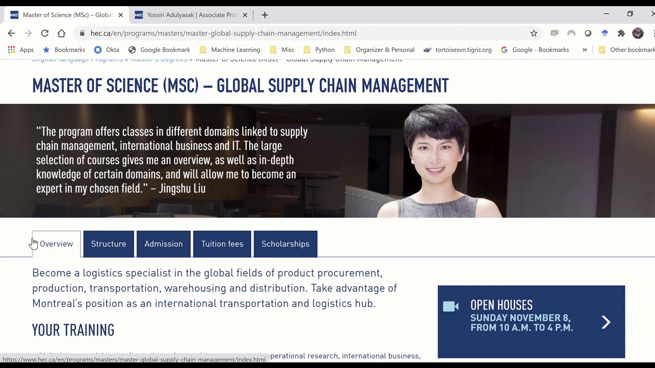
Task: Open the Misc bookmark folder
Action: pos(282,50)
